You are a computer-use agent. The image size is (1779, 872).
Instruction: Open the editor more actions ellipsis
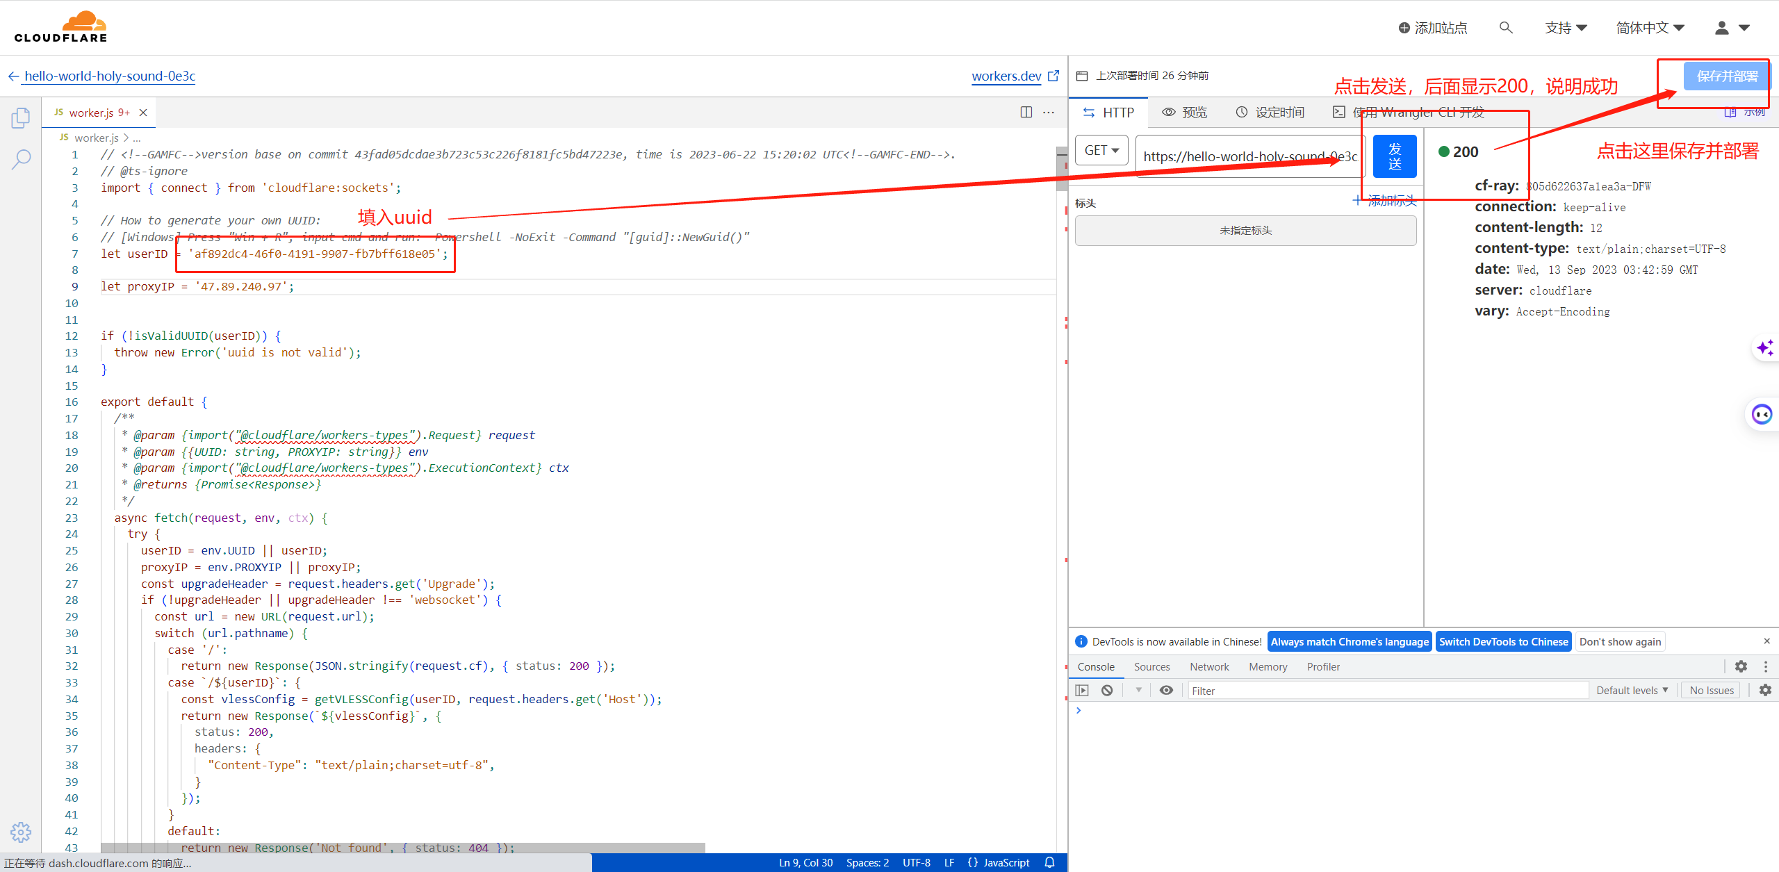[x=1049, y=112]
